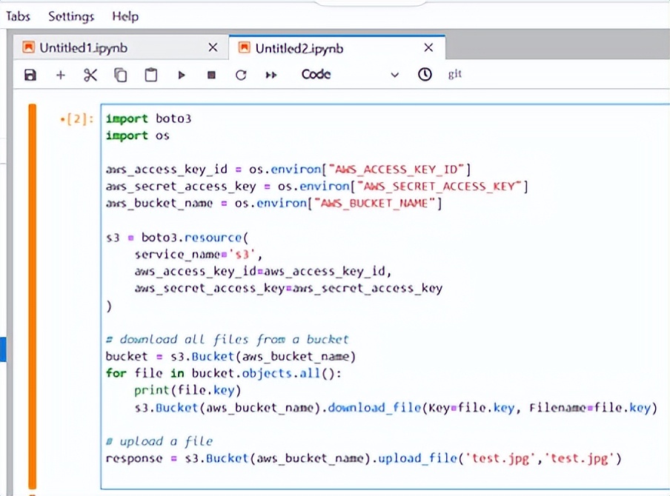Collapse the cell using the orange collapser bar
This screenshot has width=670, height=496.
click(31, 289)
